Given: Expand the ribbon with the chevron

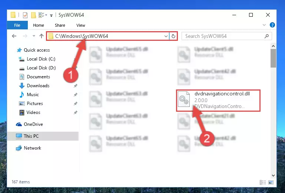Looking at the screenshot, I should point(264,25).
